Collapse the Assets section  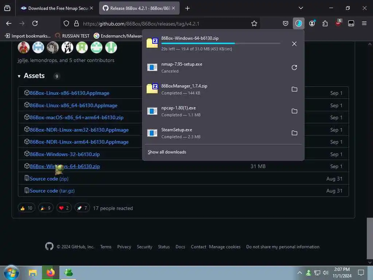(19, 76)
